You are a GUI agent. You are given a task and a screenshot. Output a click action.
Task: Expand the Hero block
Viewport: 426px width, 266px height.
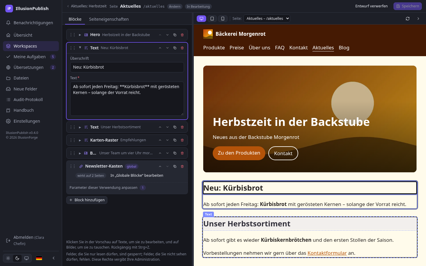click(80, 35)
